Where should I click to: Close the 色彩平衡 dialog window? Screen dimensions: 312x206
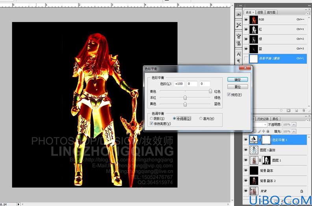pyautogui.click(x=245, y=68)
